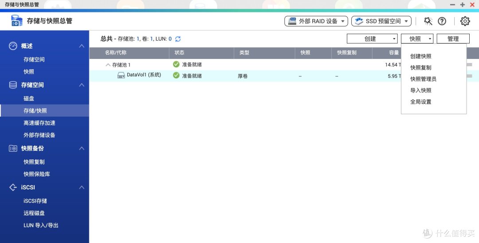479x243 pixels.
Task: Choose 快照管理员 in the dropdown menu
Action: [x=423, y=79]
